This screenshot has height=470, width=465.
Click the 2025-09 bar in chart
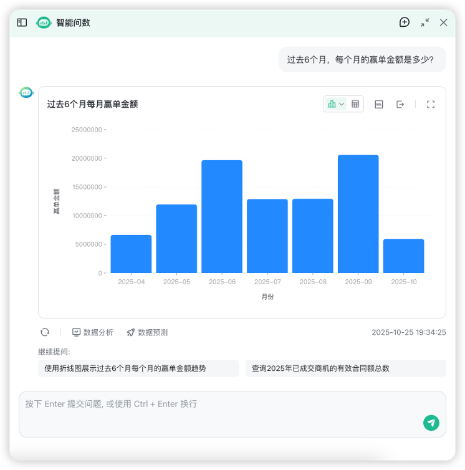pos(358,214)
